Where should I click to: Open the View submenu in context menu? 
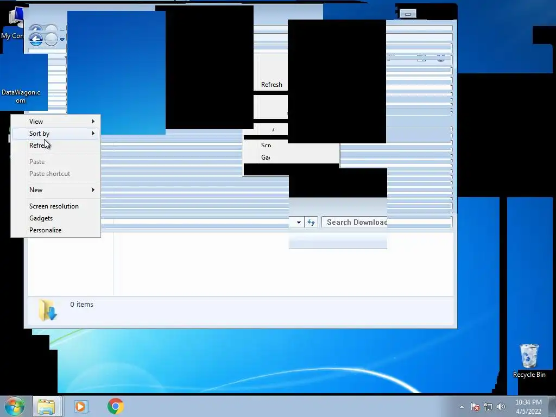click(x=56, y=122)
